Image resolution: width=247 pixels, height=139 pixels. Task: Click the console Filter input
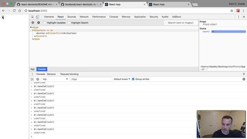click(x=91, y=79)
